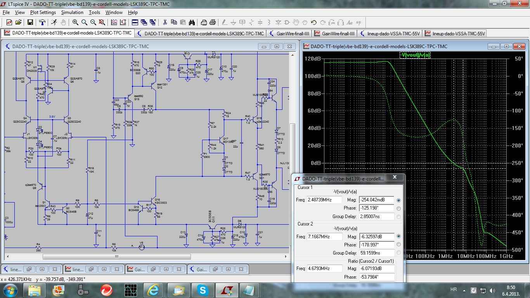
Task: Select the Cursor 1 Mag radio button
Action: click(399, 200)
